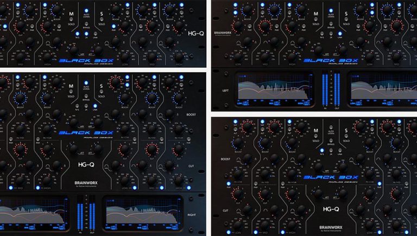Toggle Auto Listen in top-left panel
Viewport: 417px width, 236px height.
coord(86,11)
